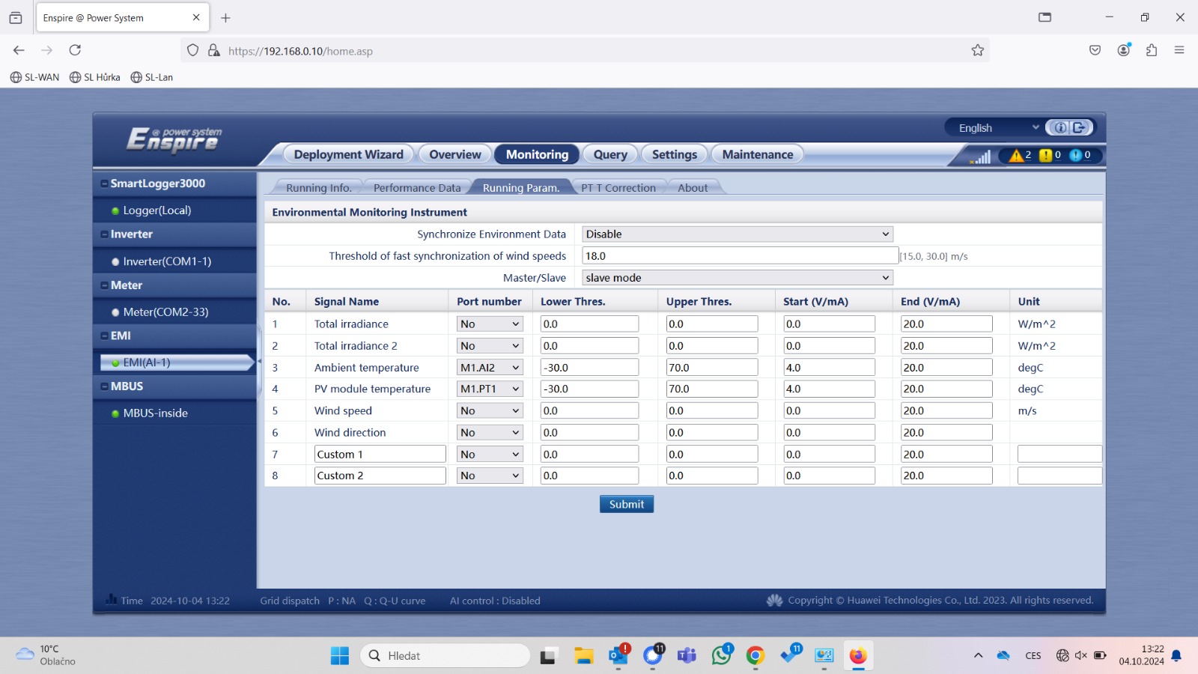Open the Maintenance menu
This screenshot has width=1198, height=674.
(758, 154)
